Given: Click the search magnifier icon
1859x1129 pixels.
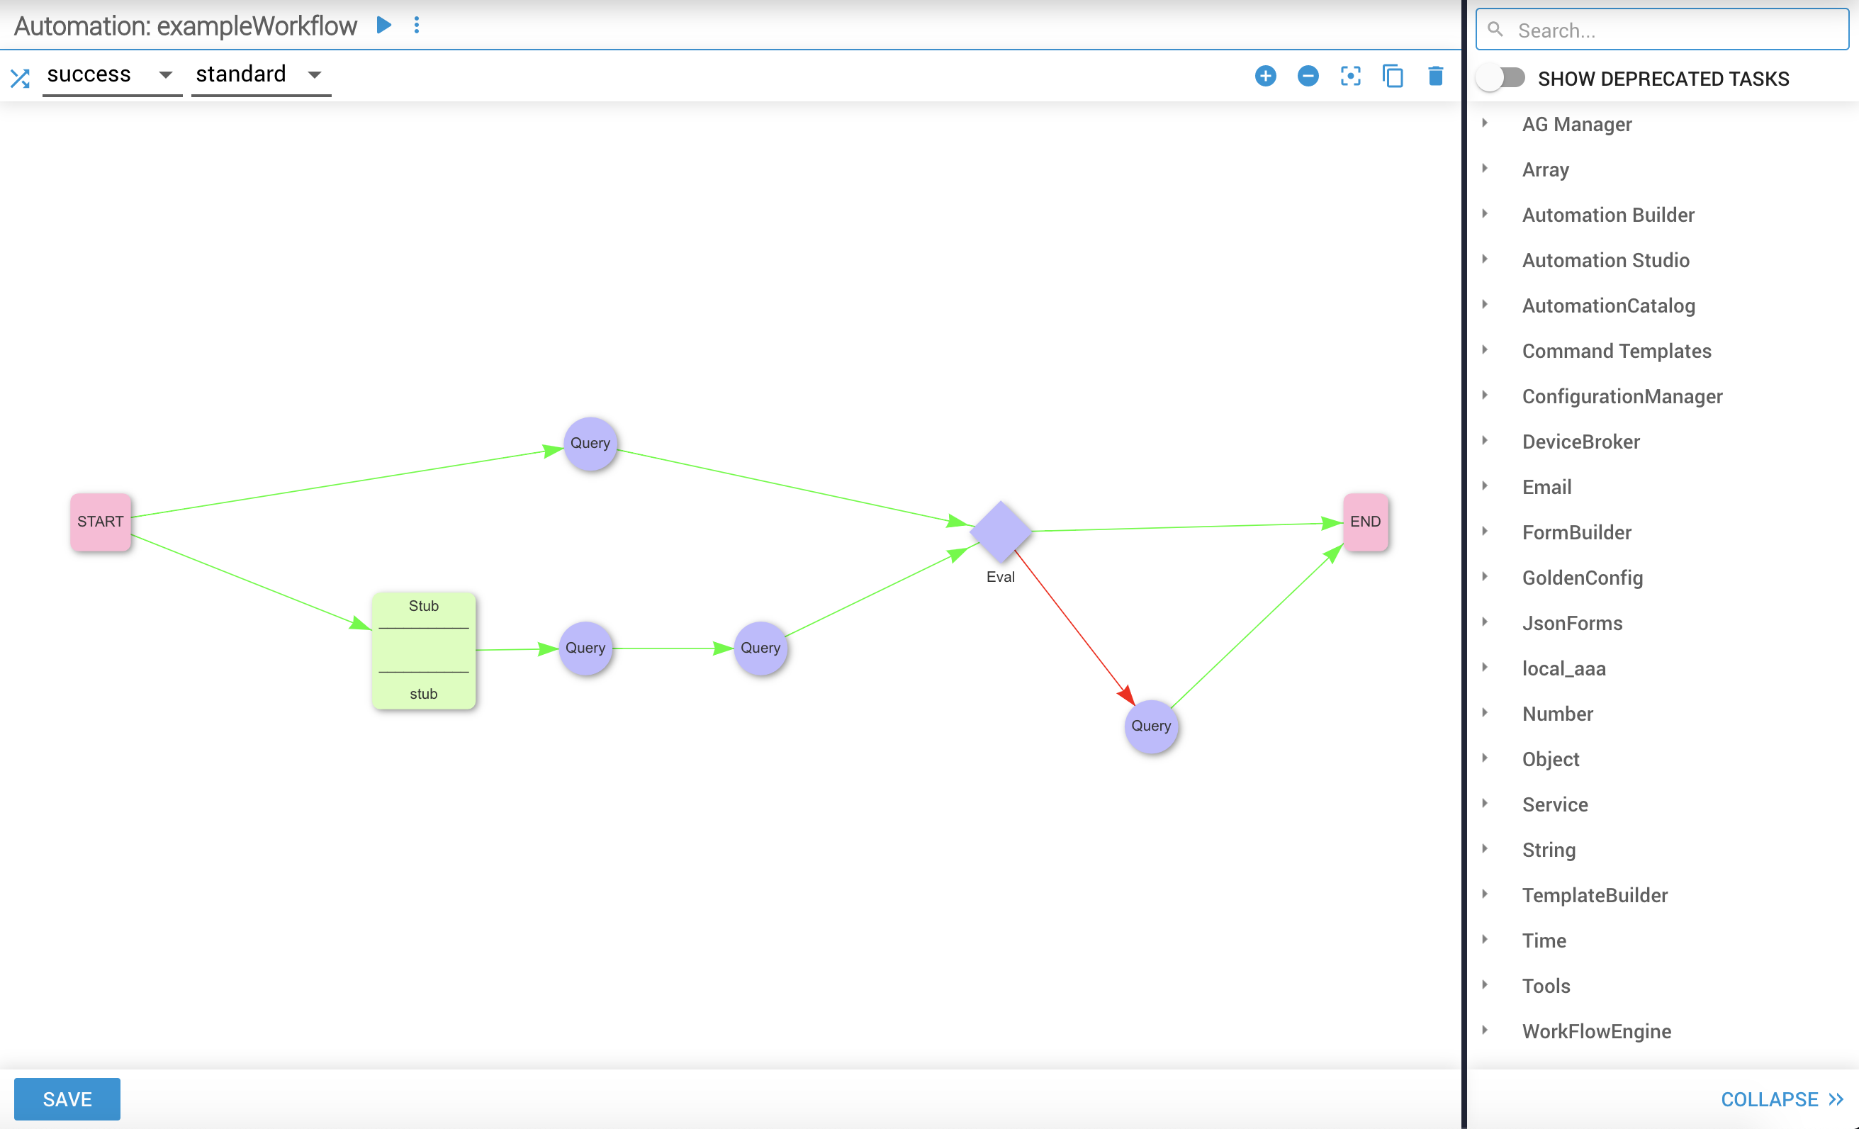Looking at the screenshot, I should pos(1495,30).
